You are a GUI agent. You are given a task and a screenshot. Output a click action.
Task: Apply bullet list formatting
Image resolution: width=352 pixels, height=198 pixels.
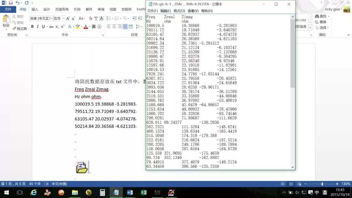109,18
